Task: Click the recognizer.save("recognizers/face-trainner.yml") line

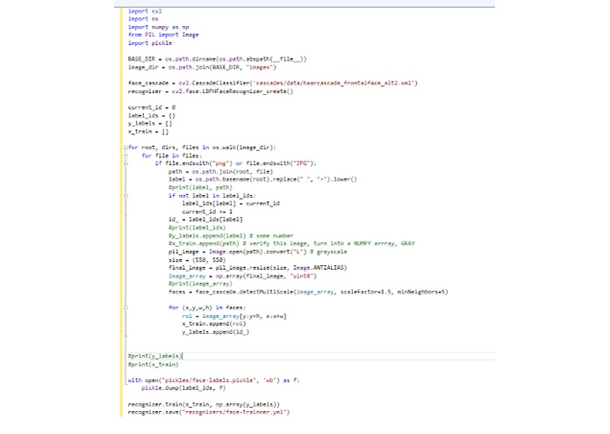Action: point(209,412)
